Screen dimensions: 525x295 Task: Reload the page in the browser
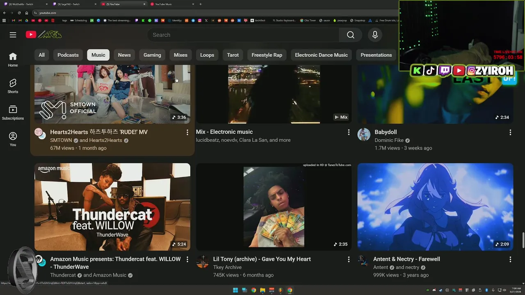(x=19, y=13)
